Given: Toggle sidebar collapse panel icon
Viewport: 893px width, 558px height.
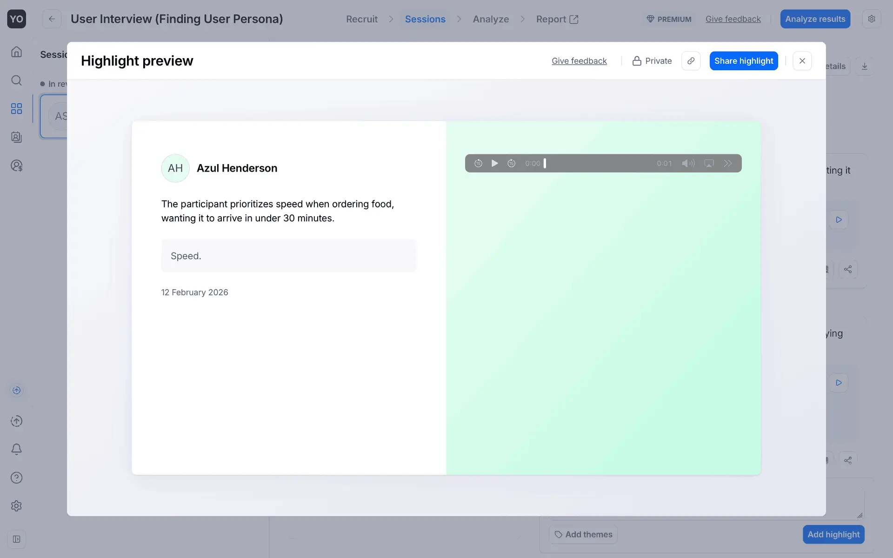Looking at the screenshot, I should point(16,539).
